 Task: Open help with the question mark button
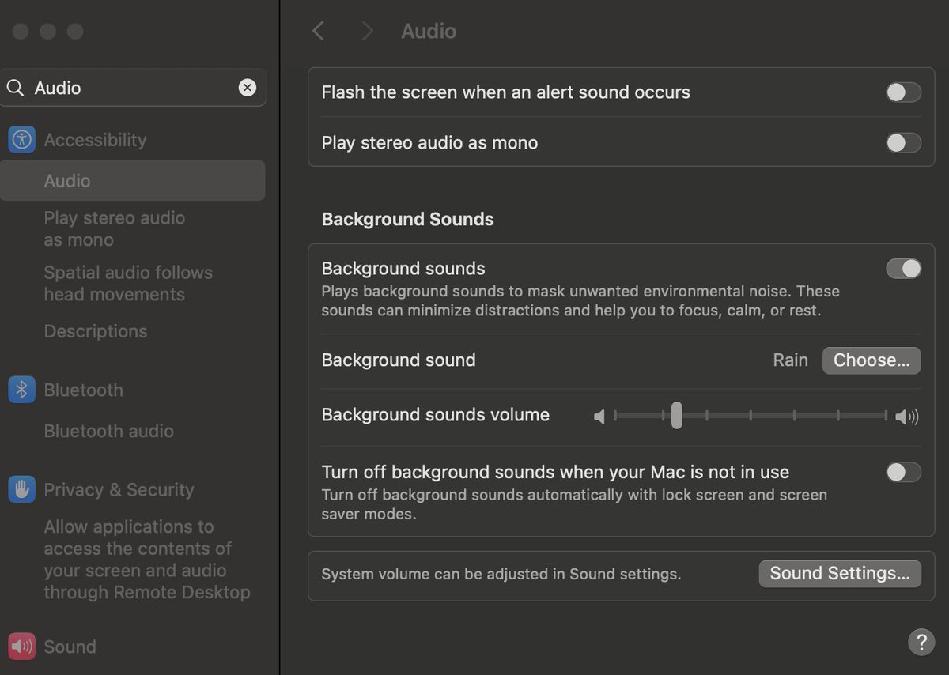pos(921,642)
